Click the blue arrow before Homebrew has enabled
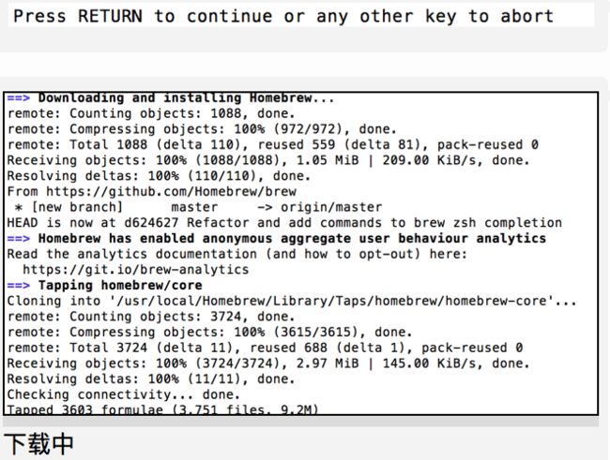 click(18, 239)
